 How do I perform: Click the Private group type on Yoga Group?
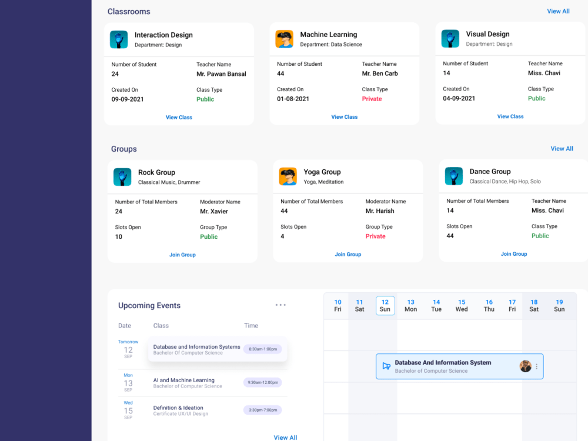375,236
